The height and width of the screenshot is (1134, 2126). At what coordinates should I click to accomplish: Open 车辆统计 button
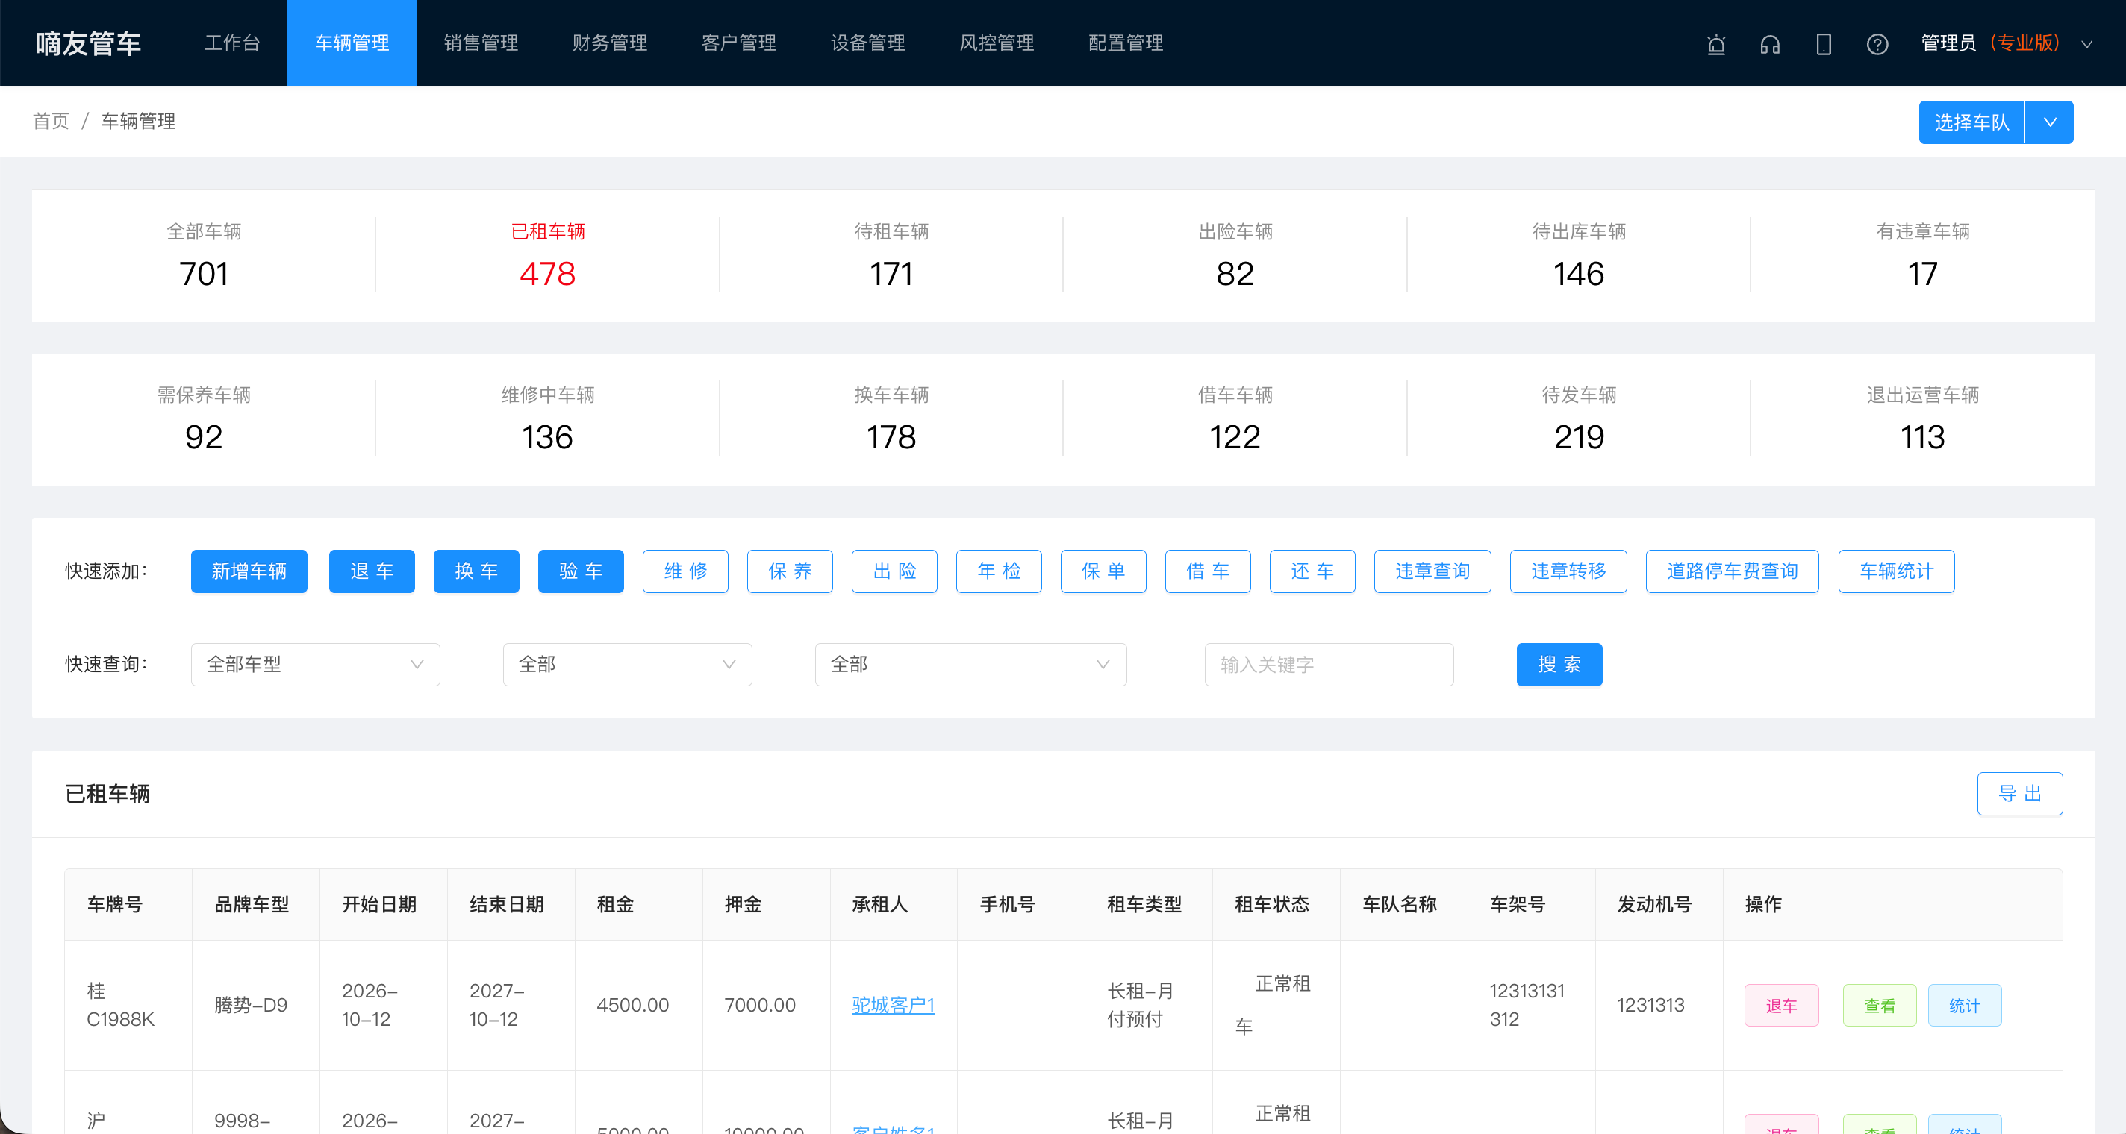[1896, 571]
